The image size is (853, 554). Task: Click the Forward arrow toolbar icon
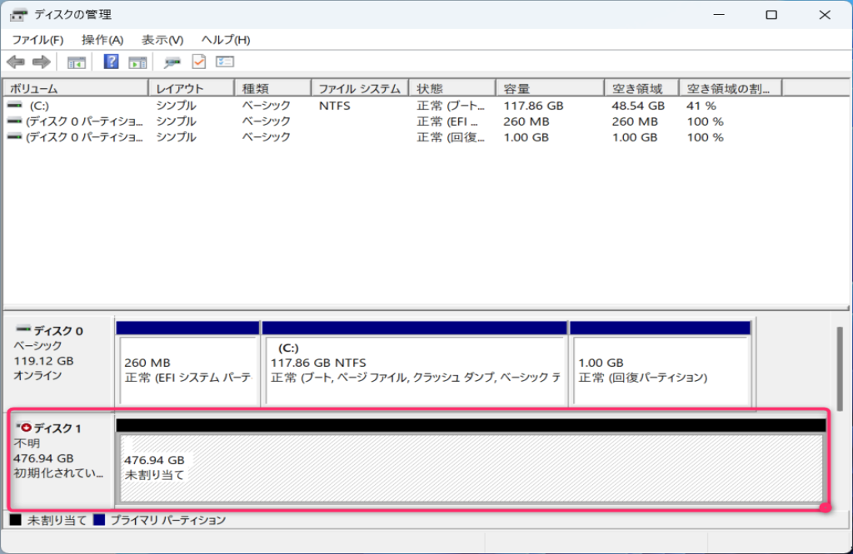[x=40, y=62]
